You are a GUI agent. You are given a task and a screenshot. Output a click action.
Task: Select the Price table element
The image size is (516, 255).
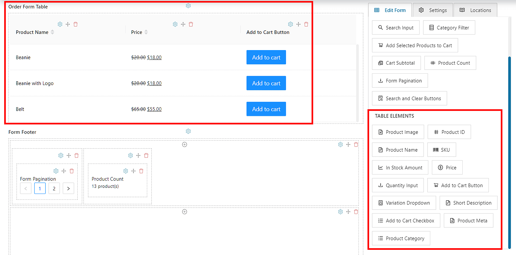(447, 168)
